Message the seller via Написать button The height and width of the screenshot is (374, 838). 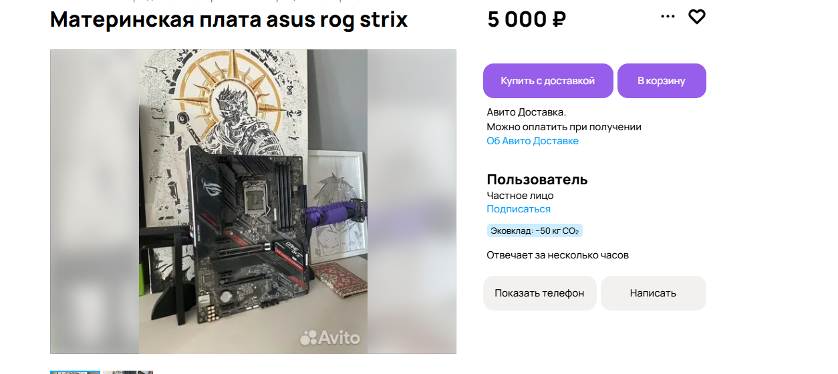[x=653, y=293]
